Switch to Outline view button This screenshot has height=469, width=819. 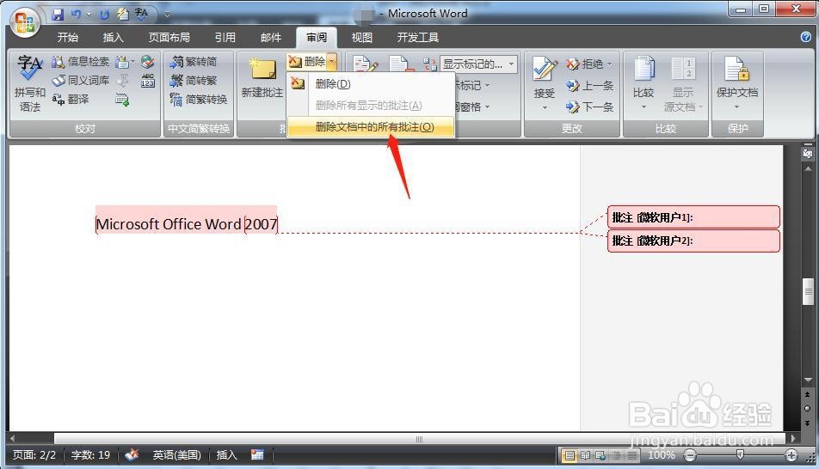pos(617,456)
